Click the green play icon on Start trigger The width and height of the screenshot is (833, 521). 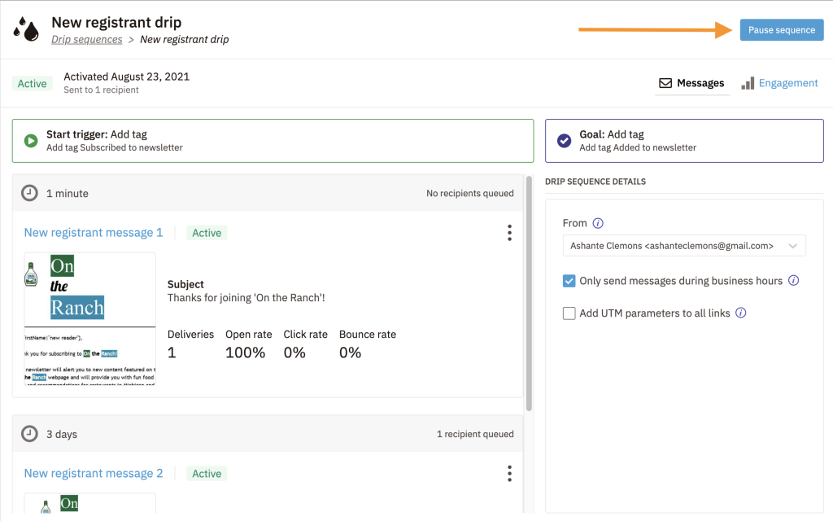click(x=31, y=141)
